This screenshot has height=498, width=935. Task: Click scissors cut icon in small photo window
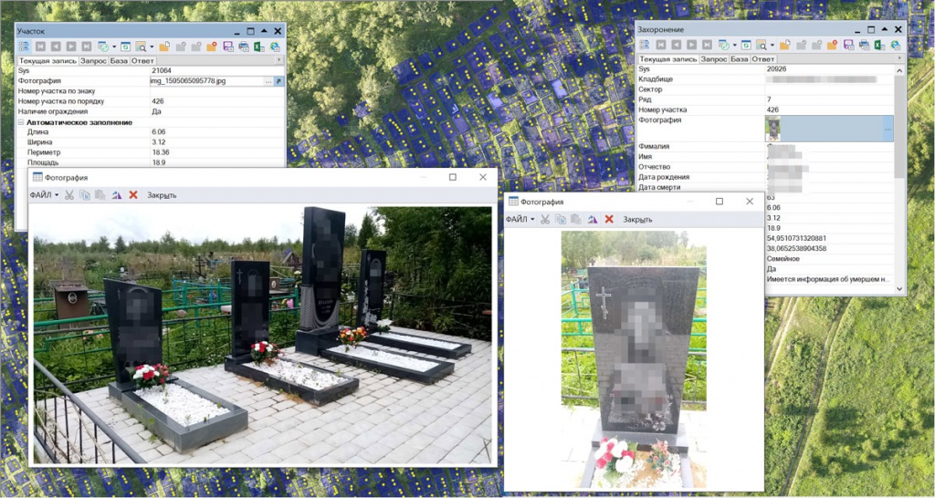click(x=545, y=220)
